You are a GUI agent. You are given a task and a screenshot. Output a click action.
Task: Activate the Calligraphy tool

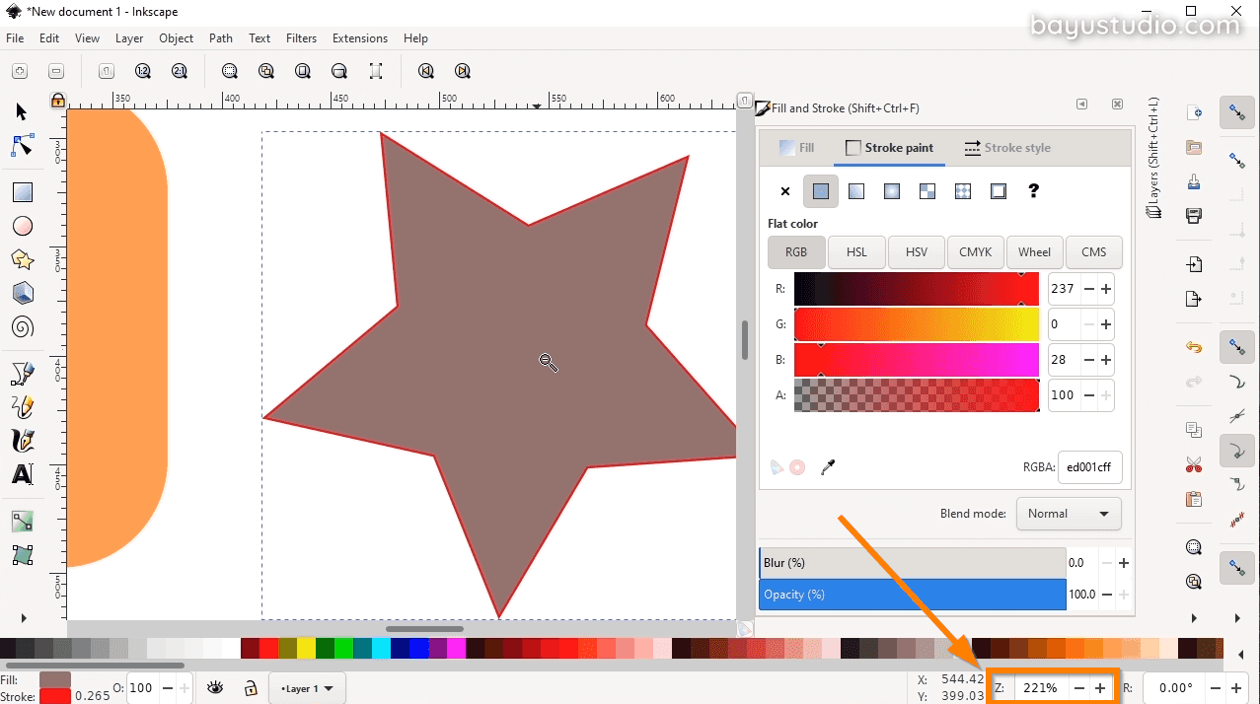tap(22, 440)
